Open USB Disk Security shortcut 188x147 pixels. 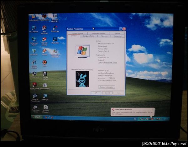[x=44, y=41]
